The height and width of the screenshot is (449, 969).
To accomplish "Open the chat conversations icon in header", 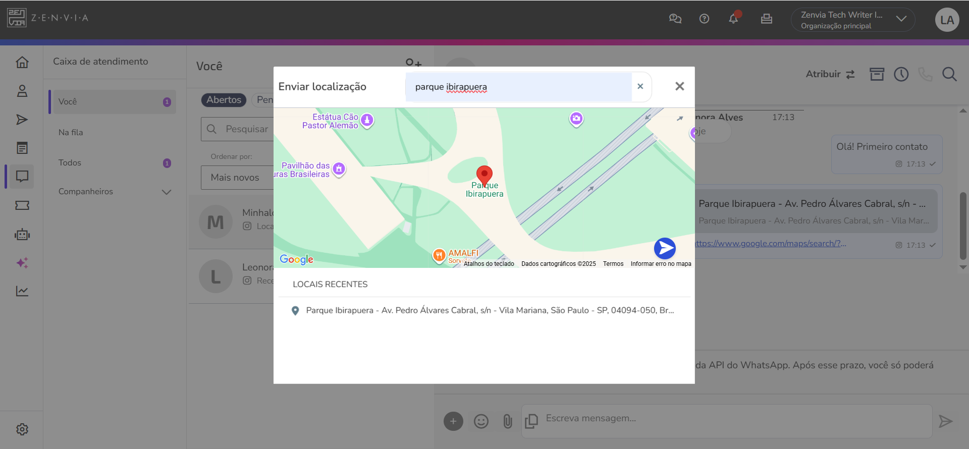I will 675,19.
